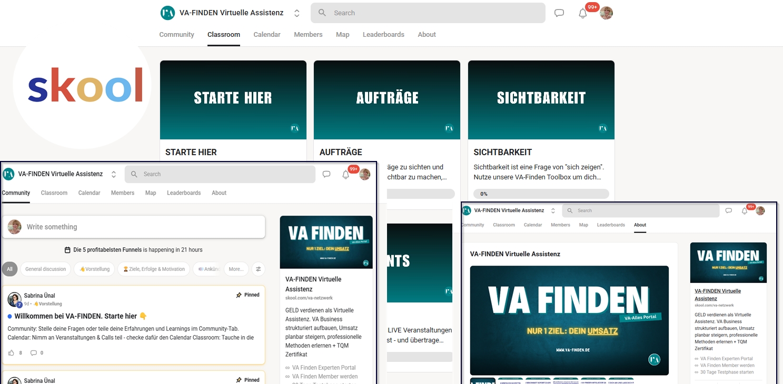
Task: Open VA Finden Member werden link in Community sidebar
Action: (325, 377)
